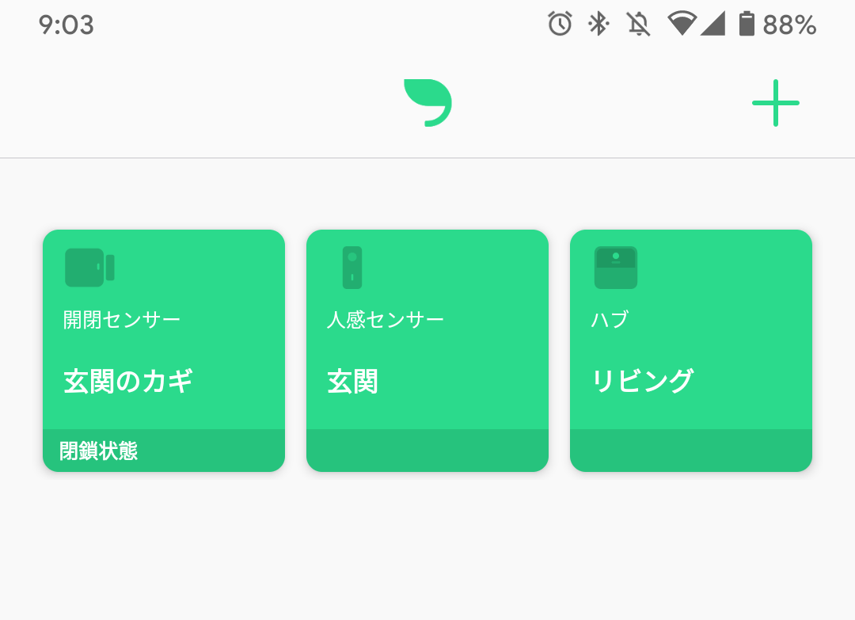This screenshot has height=620, width=855.
Task: Tap the 88% battery percentage text
Action: [x=789, y=25]
